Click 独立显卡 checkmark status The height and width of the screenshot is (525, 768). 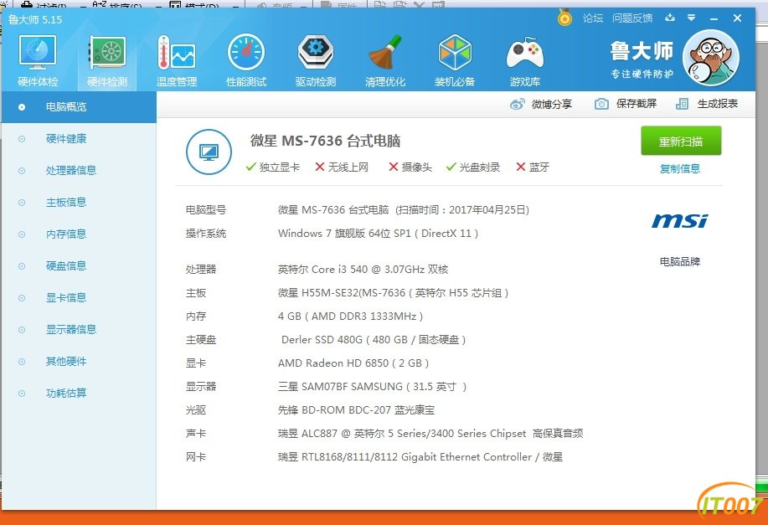click(x=273, y=167)
